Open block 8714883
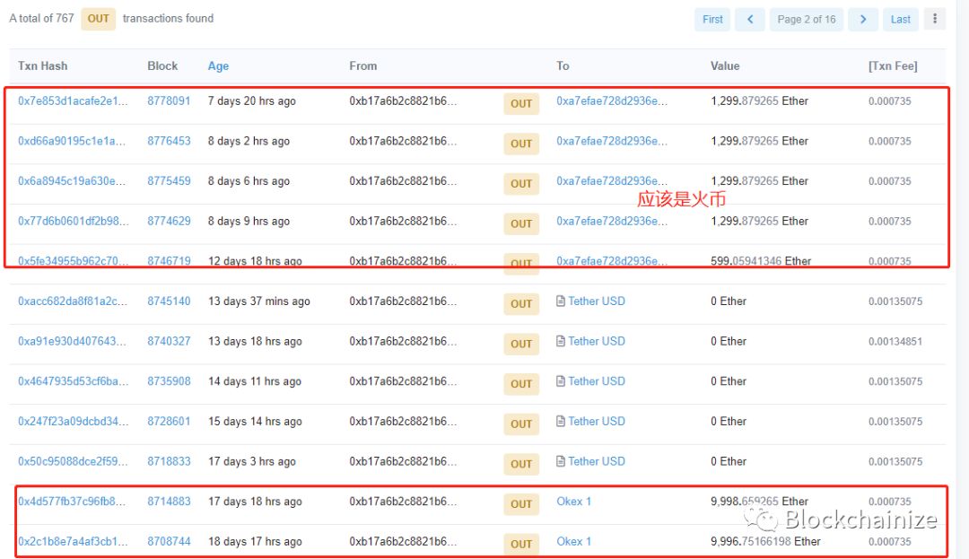The image size is (969, 559). [169, 502]
